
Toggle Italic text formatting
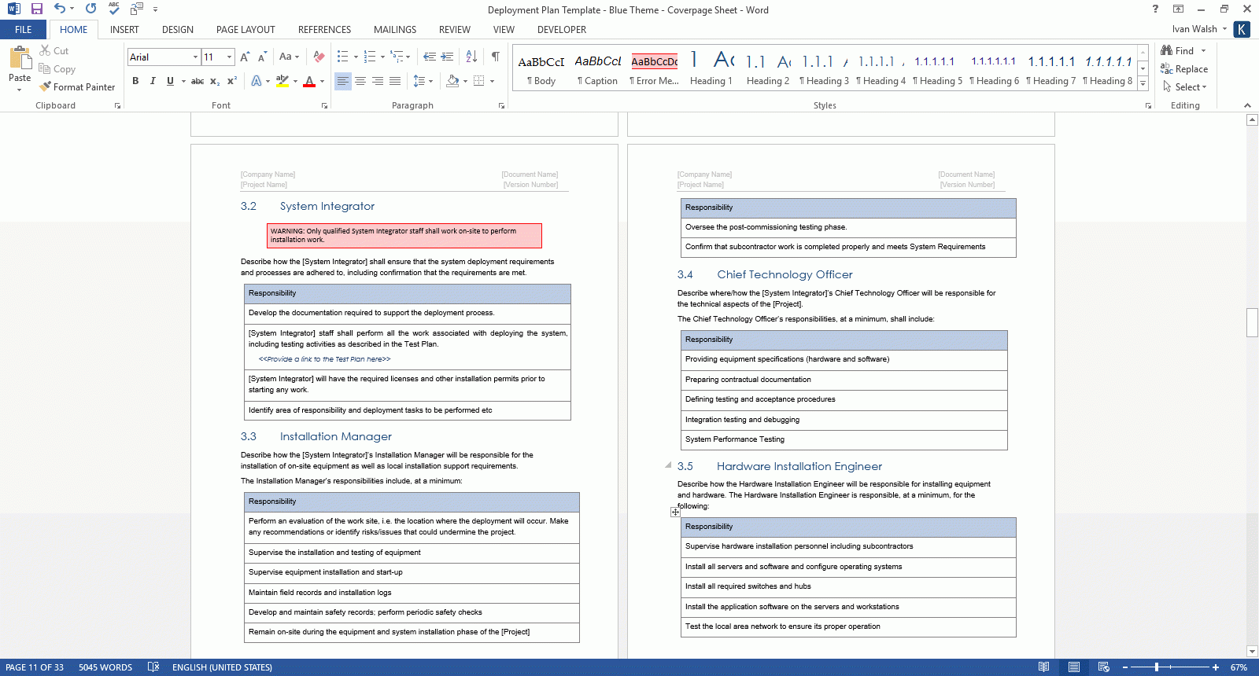tap(153, 81)
